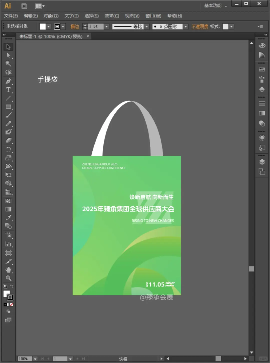Select the Gradient tool in toolbox
270x363 pixels.
8,209
